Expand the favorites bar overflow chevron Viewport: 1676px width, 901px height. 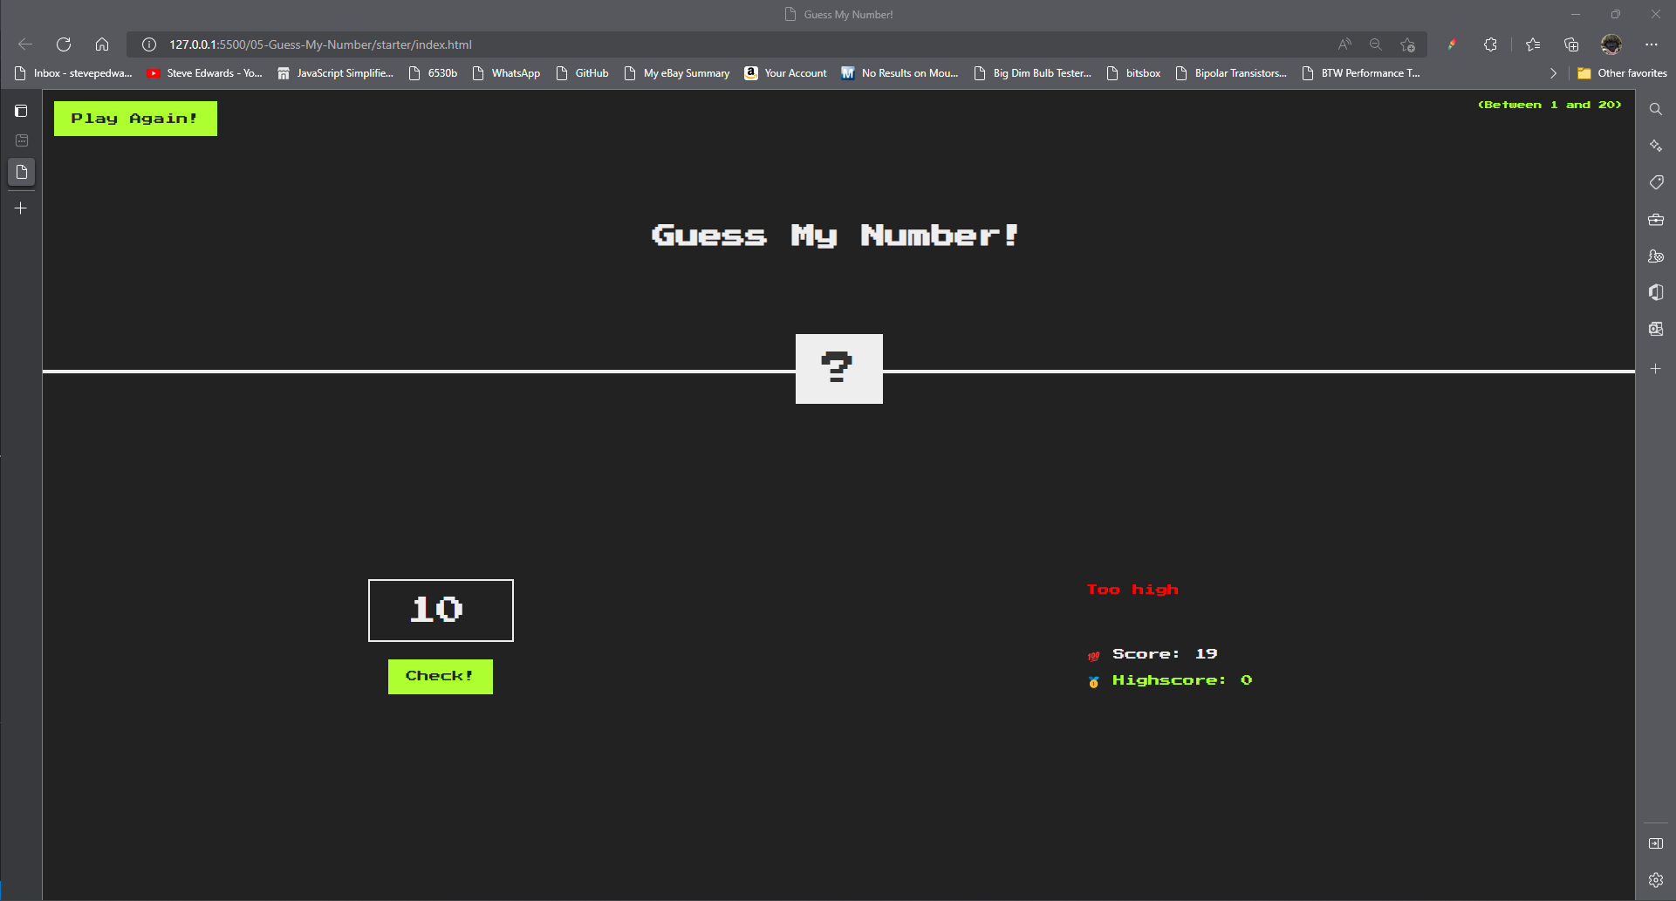click(1553, 73)
